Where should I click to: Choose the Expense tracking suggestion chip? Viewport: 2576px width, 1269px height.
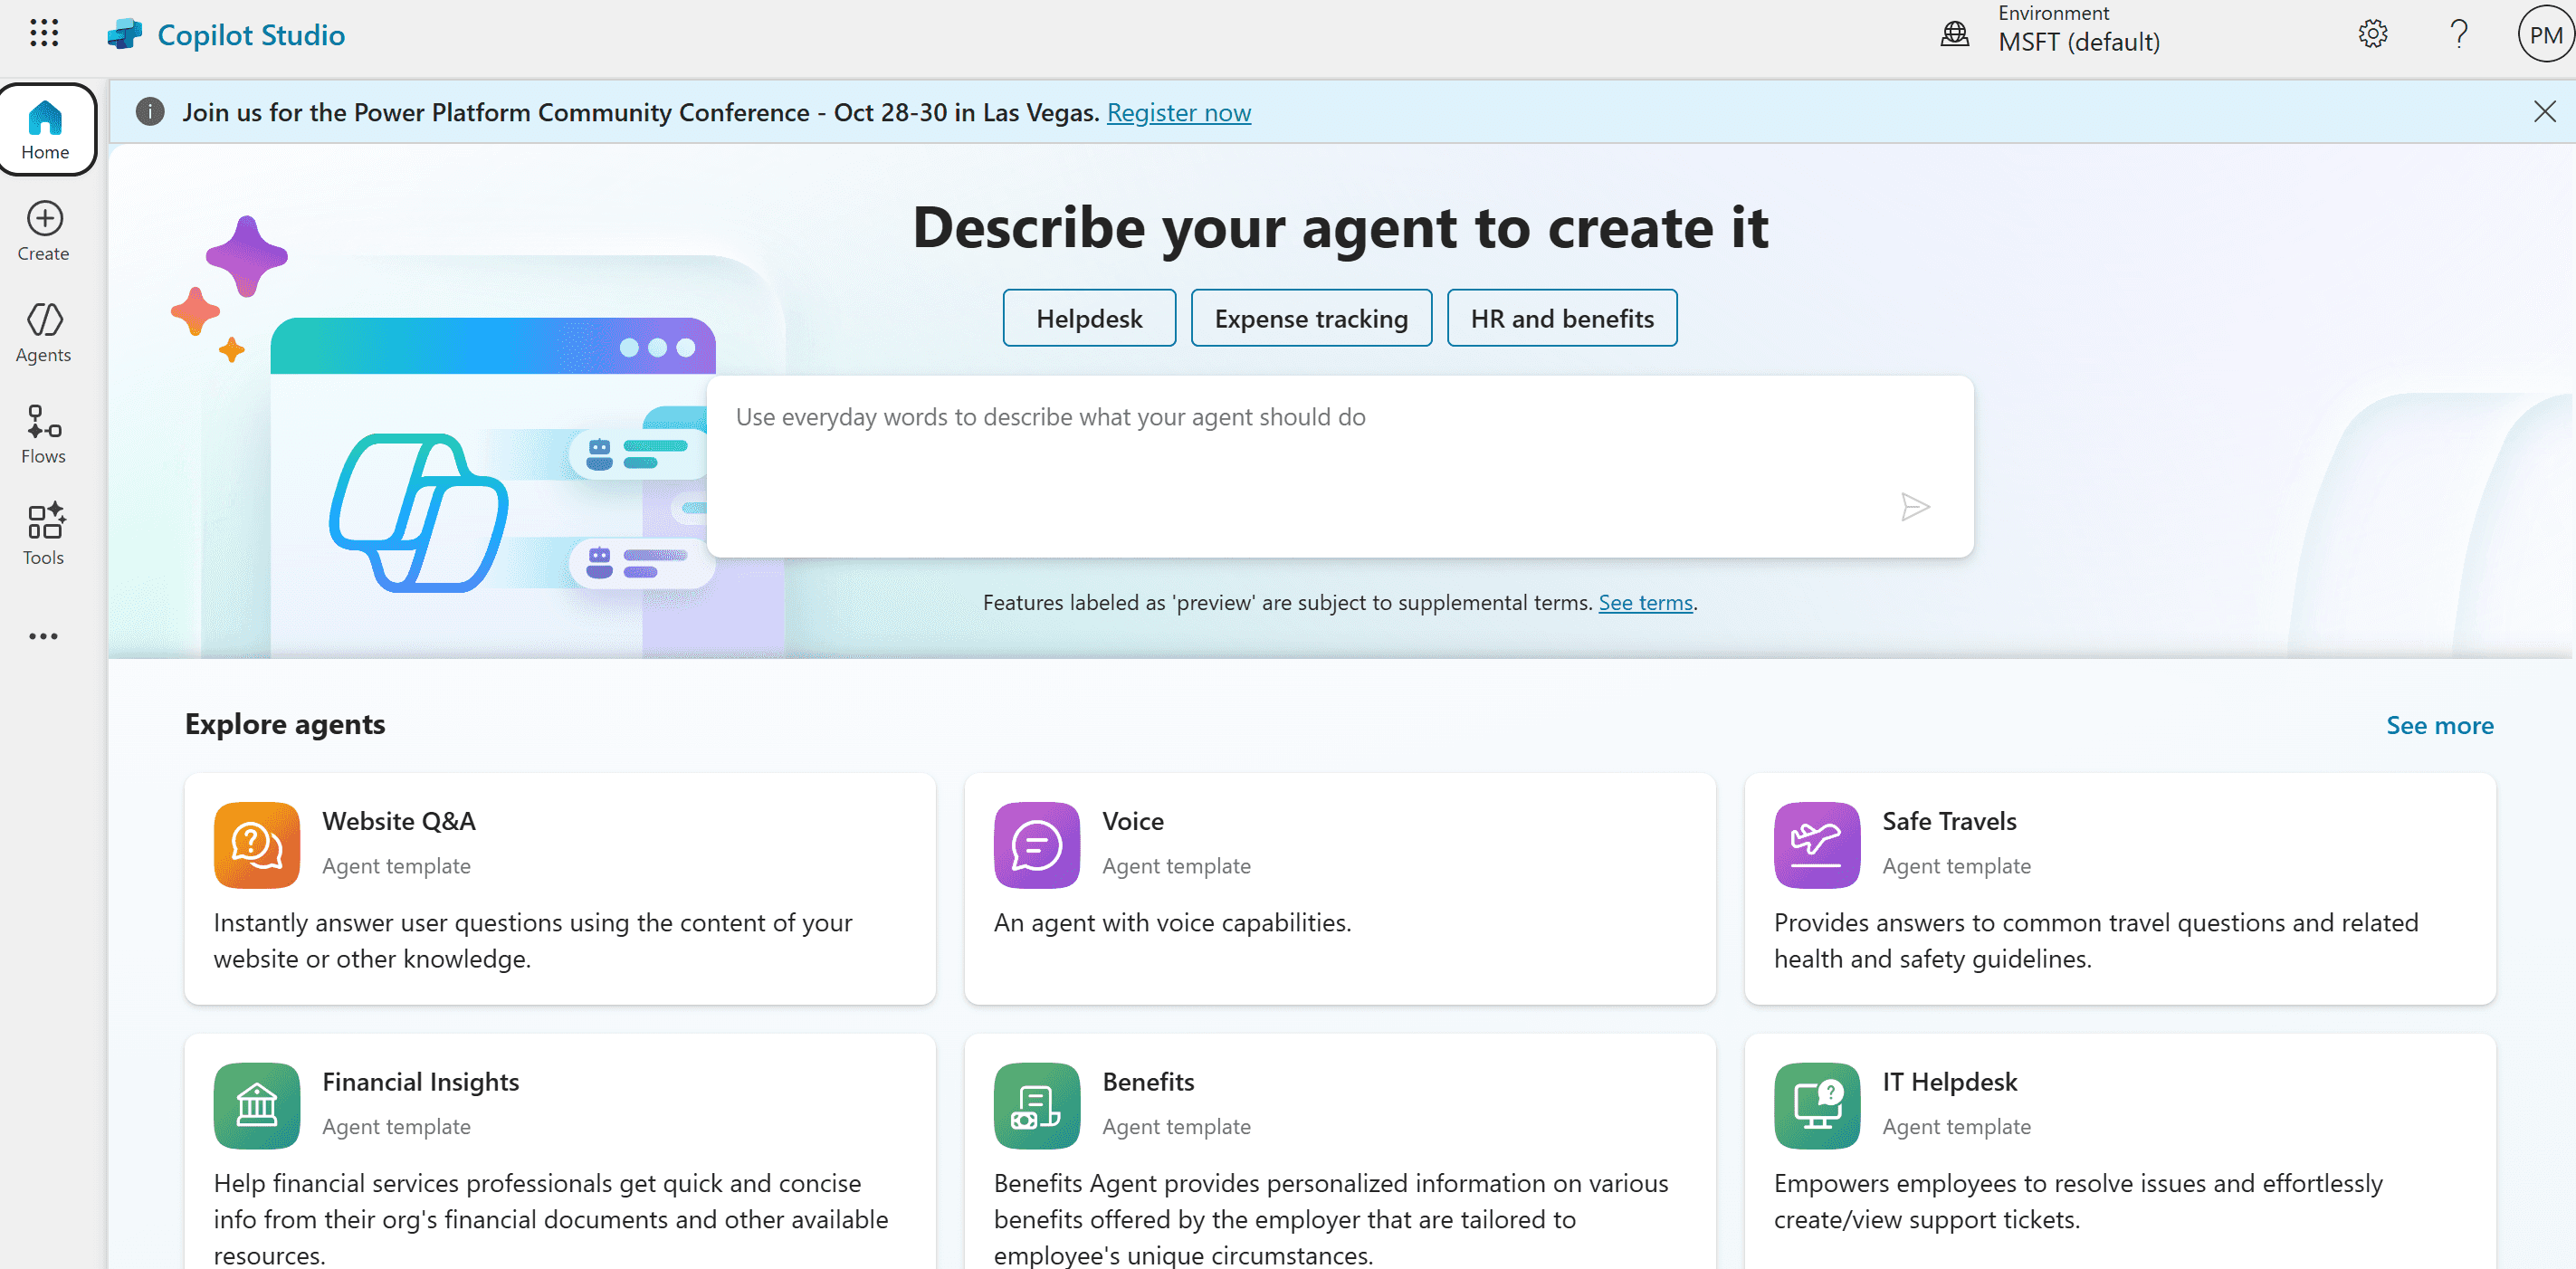[x=1310, y=318]
